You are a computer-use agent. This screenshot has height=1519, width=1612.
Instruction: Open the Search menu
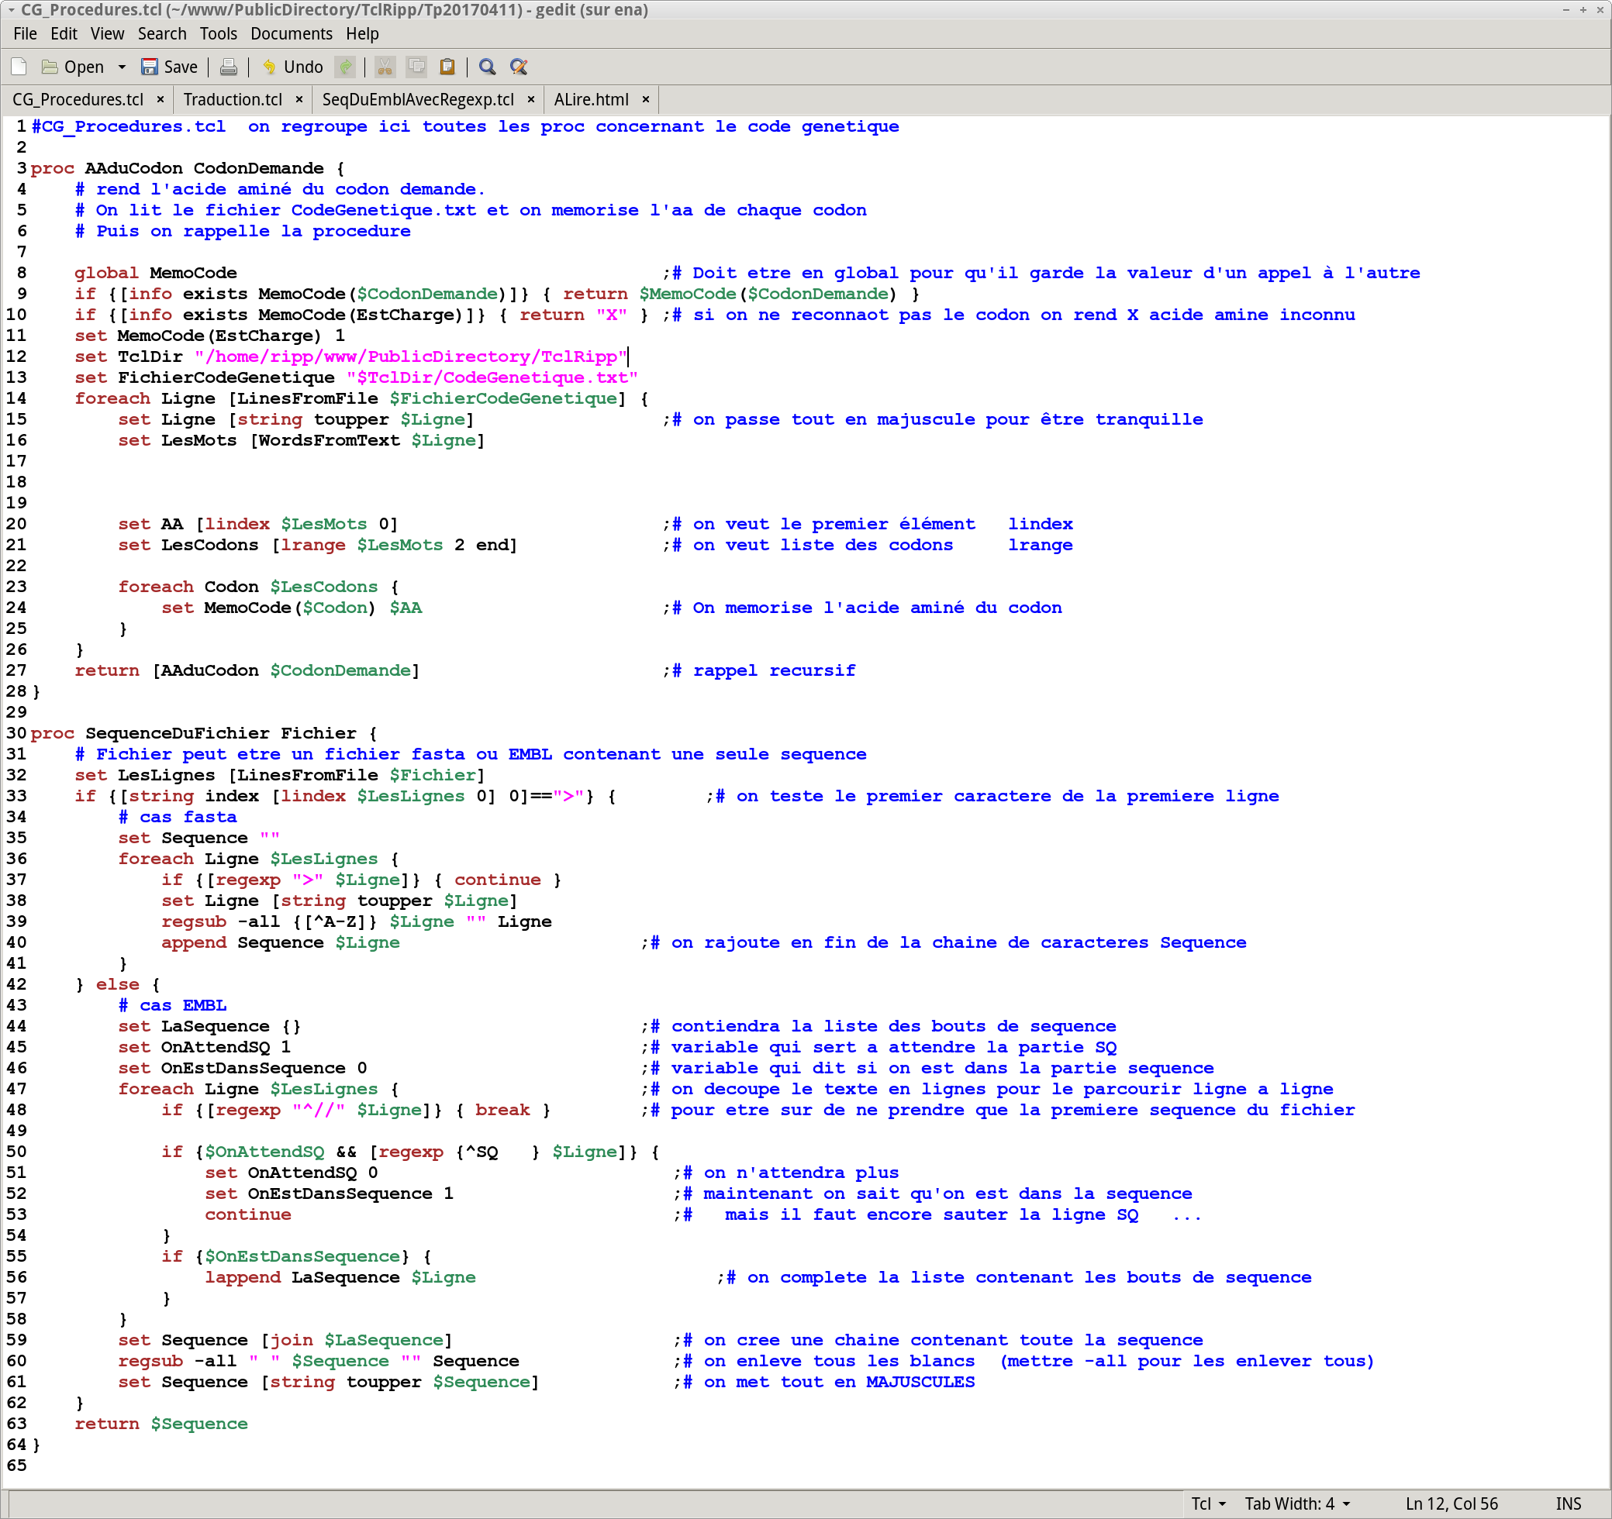tap(162, 33)
